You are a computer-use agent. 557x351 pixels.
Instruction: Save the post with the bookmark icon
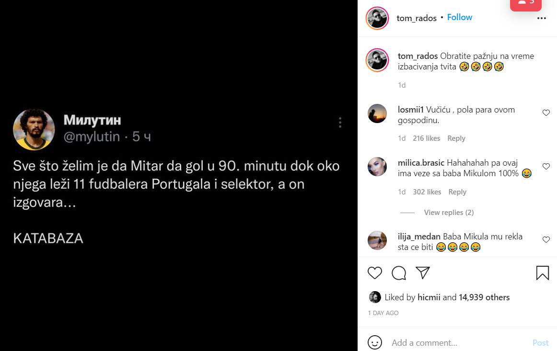point(542,273)
